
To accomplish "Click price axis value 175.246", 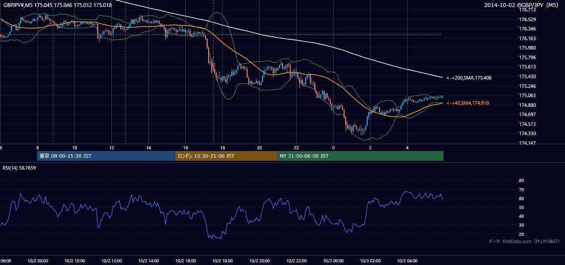I will (x=527, y=86).
